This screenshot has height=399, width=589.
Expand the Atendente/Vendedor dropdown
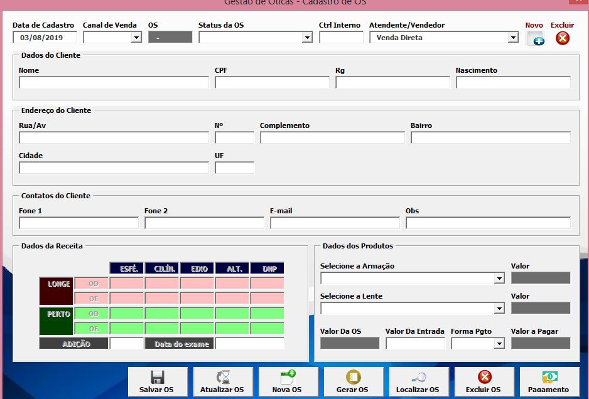click(512, 38)
